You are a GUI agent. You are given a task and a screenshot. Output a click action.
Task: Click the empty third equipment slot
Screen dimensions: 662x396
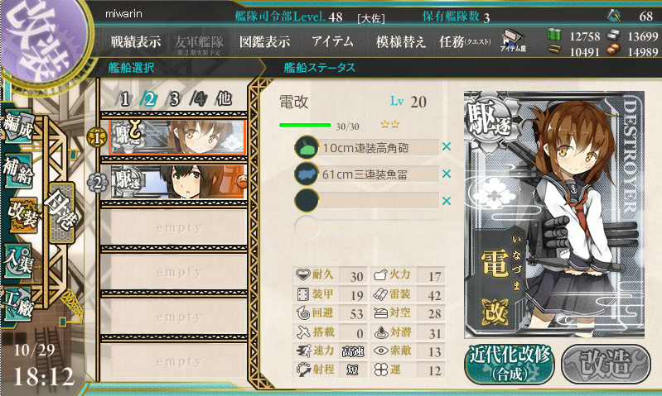pos(366,201)
